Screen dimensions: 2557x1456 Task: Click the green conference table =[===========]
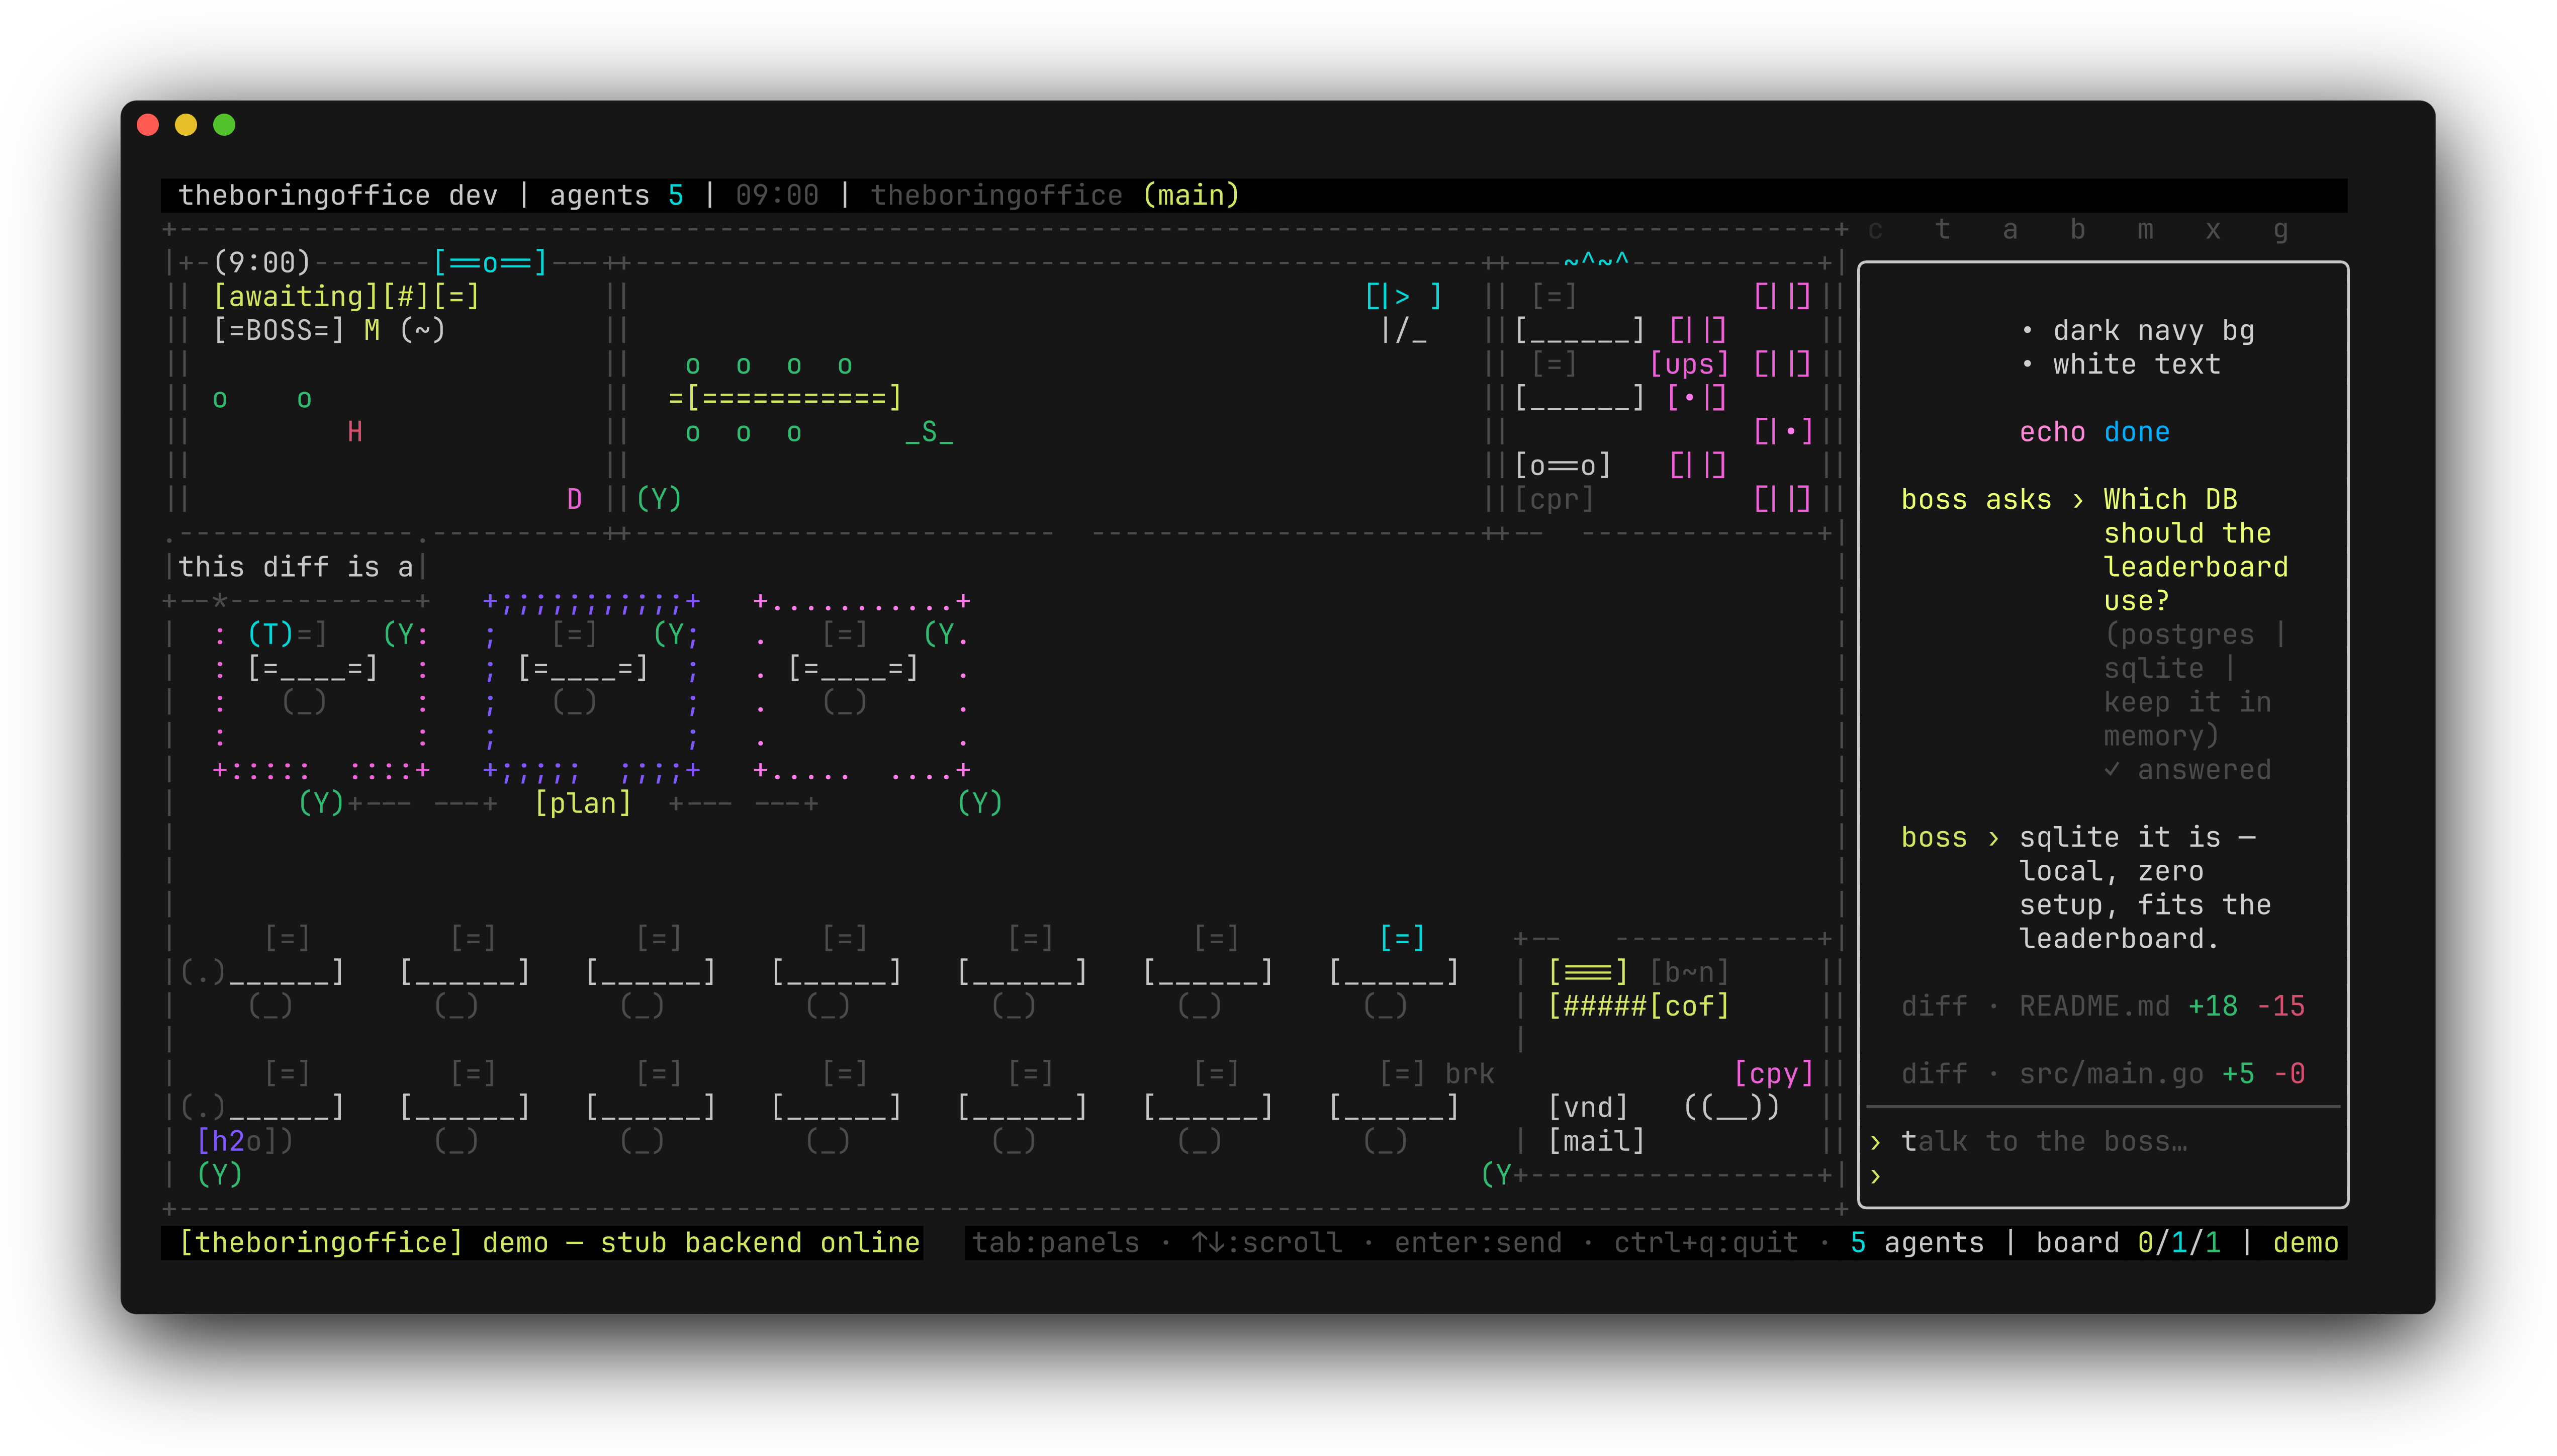pyautogui.click(x=785, y=398)
